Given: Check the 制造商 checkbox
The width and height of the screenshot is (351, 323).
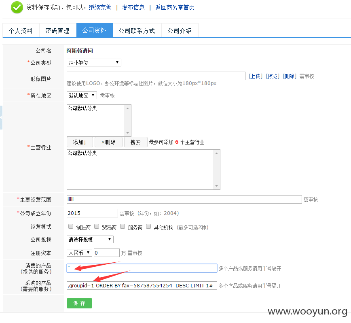Looking at the screenshot, I should pos(71,226).
